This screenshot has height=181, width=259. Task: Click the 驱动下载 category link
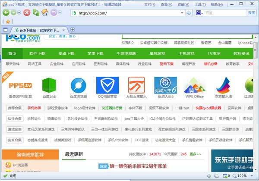point(167,64)
